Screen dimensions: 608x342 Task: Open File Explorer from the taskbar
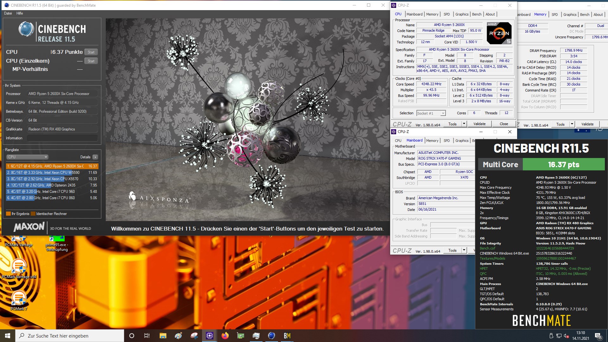pos(163,336)
